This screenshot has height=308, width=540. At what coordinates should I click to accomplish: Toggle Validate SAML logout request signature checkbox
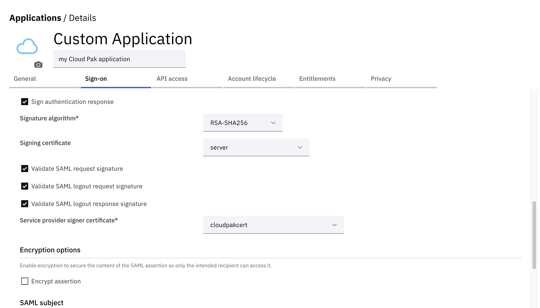point(25,186)
